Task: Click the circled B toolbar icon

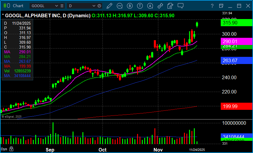Action: 130,6
